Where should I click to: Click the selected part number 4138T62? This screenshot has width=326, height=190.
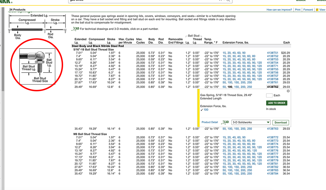click(x=273, y=87)
